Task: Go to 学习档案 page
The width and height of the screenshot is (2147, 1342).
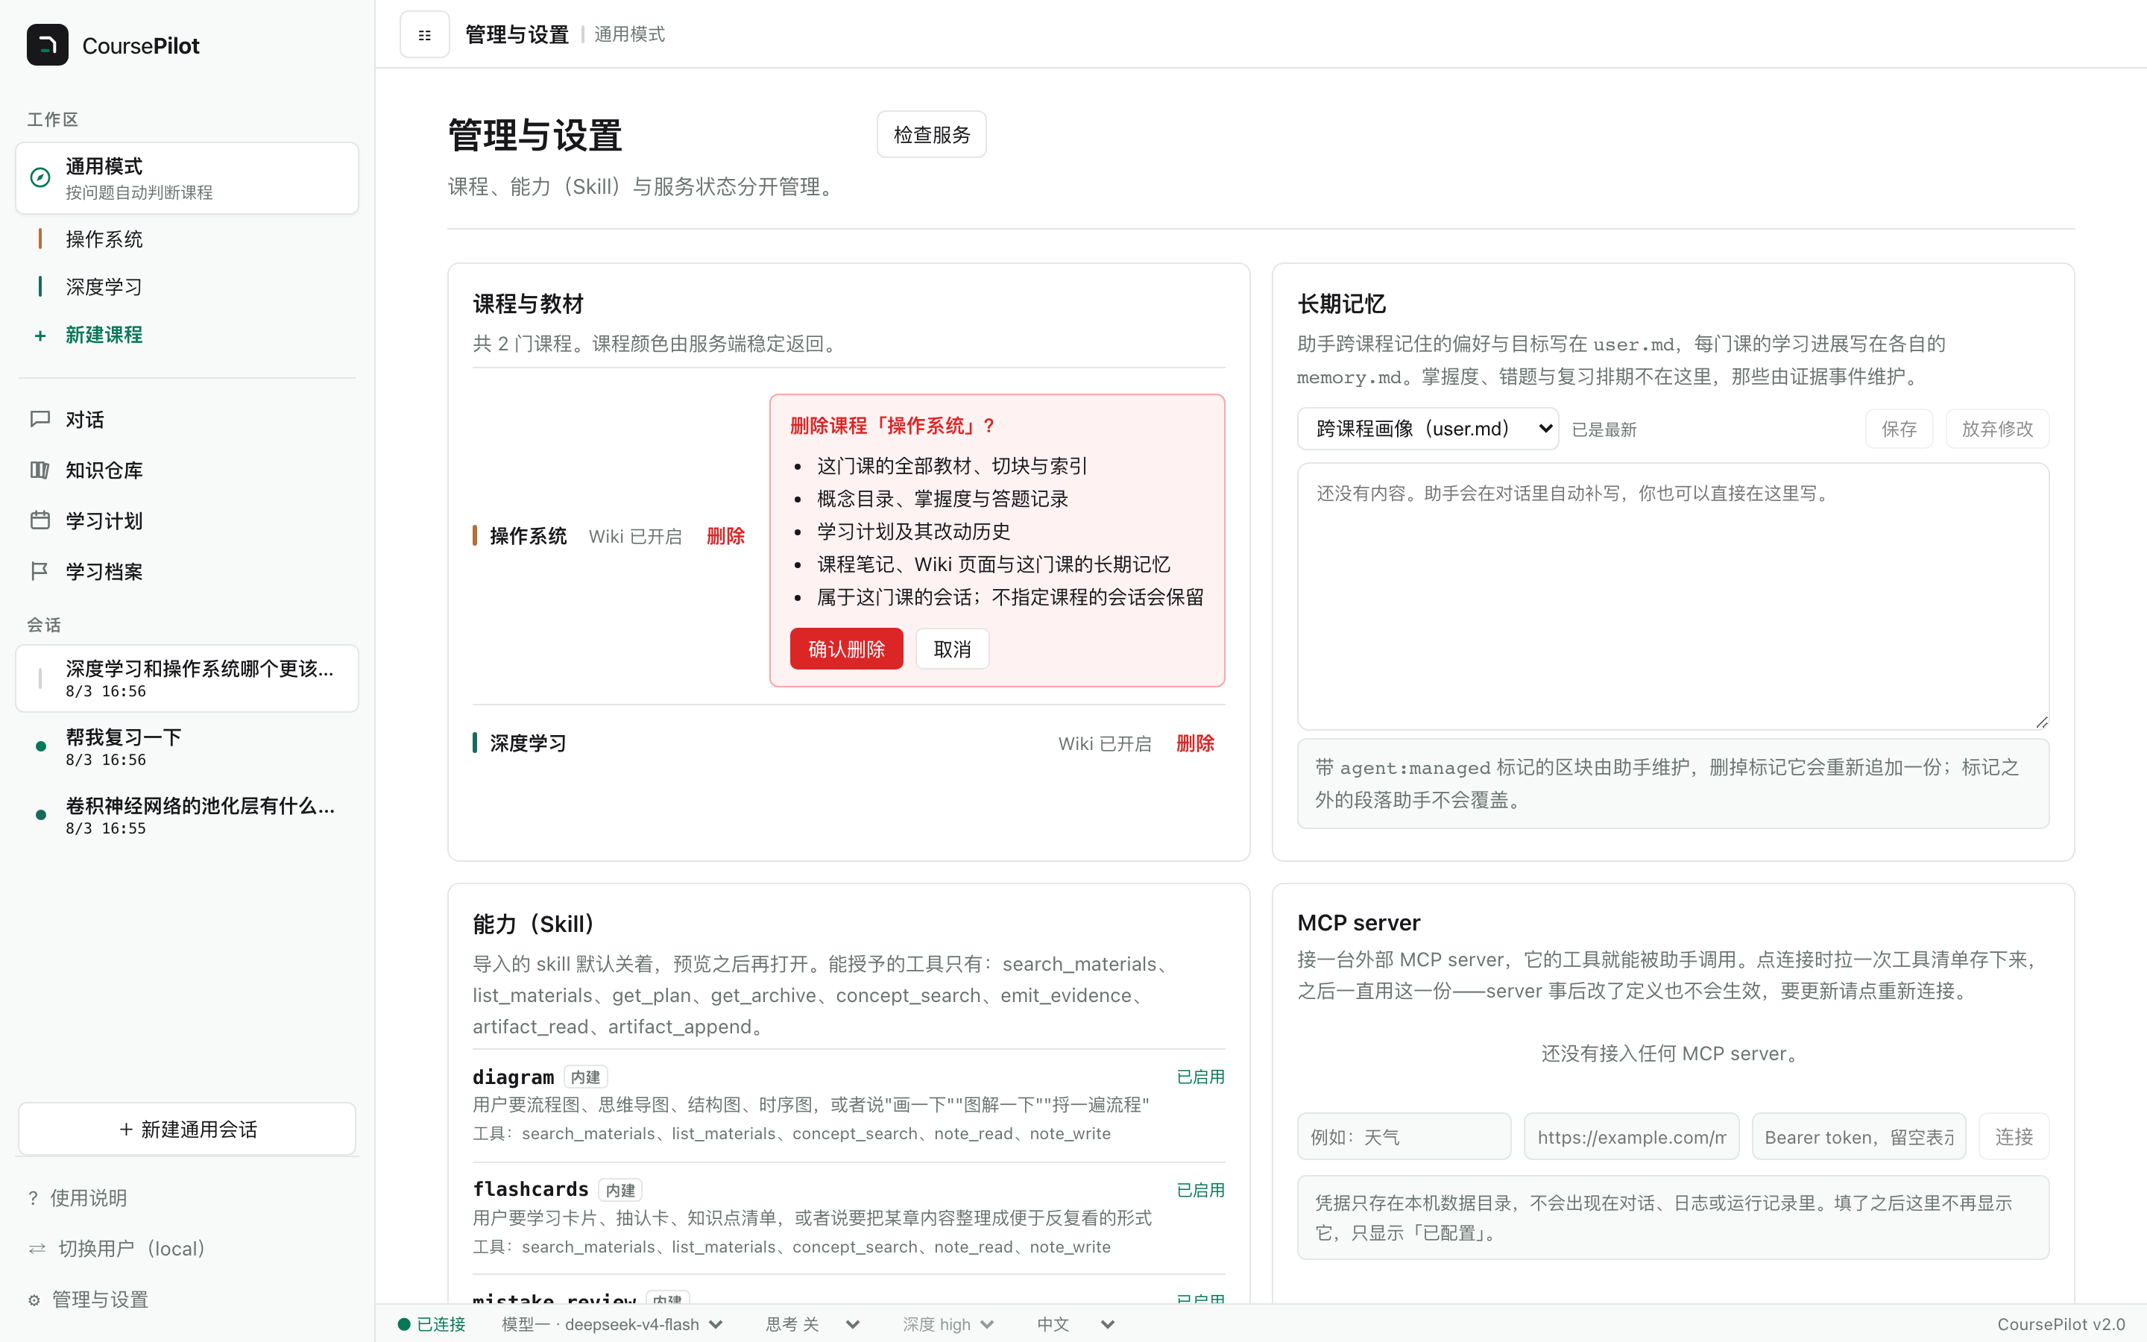Action: point(187,570)
